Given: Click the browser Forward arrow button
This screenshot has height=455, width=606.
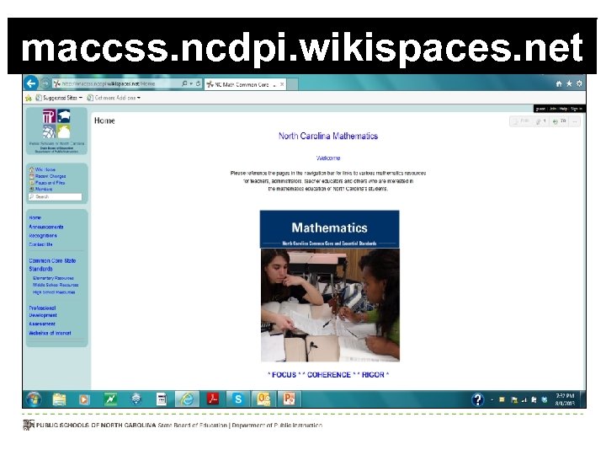Looking at the screenshot, I should coord(45,83).
